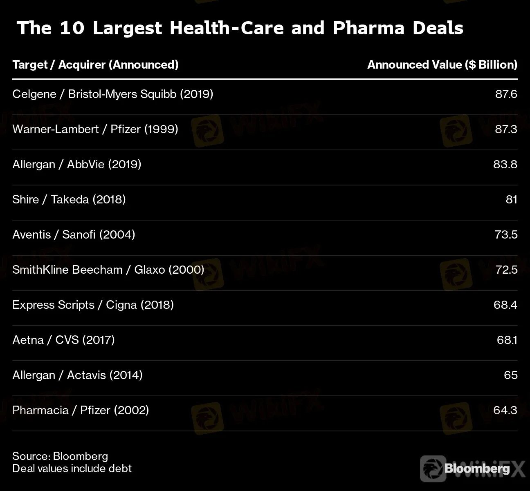This screenshot has width=530, height=491.
Task: Click the 64.3 value for Pharmacia
Action: pyautogui.click(x=505, y=411)
